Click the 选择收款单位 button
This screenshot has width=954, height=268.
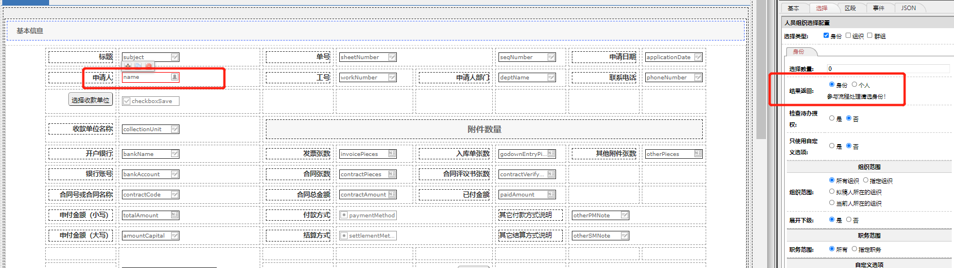pos(90,100)
